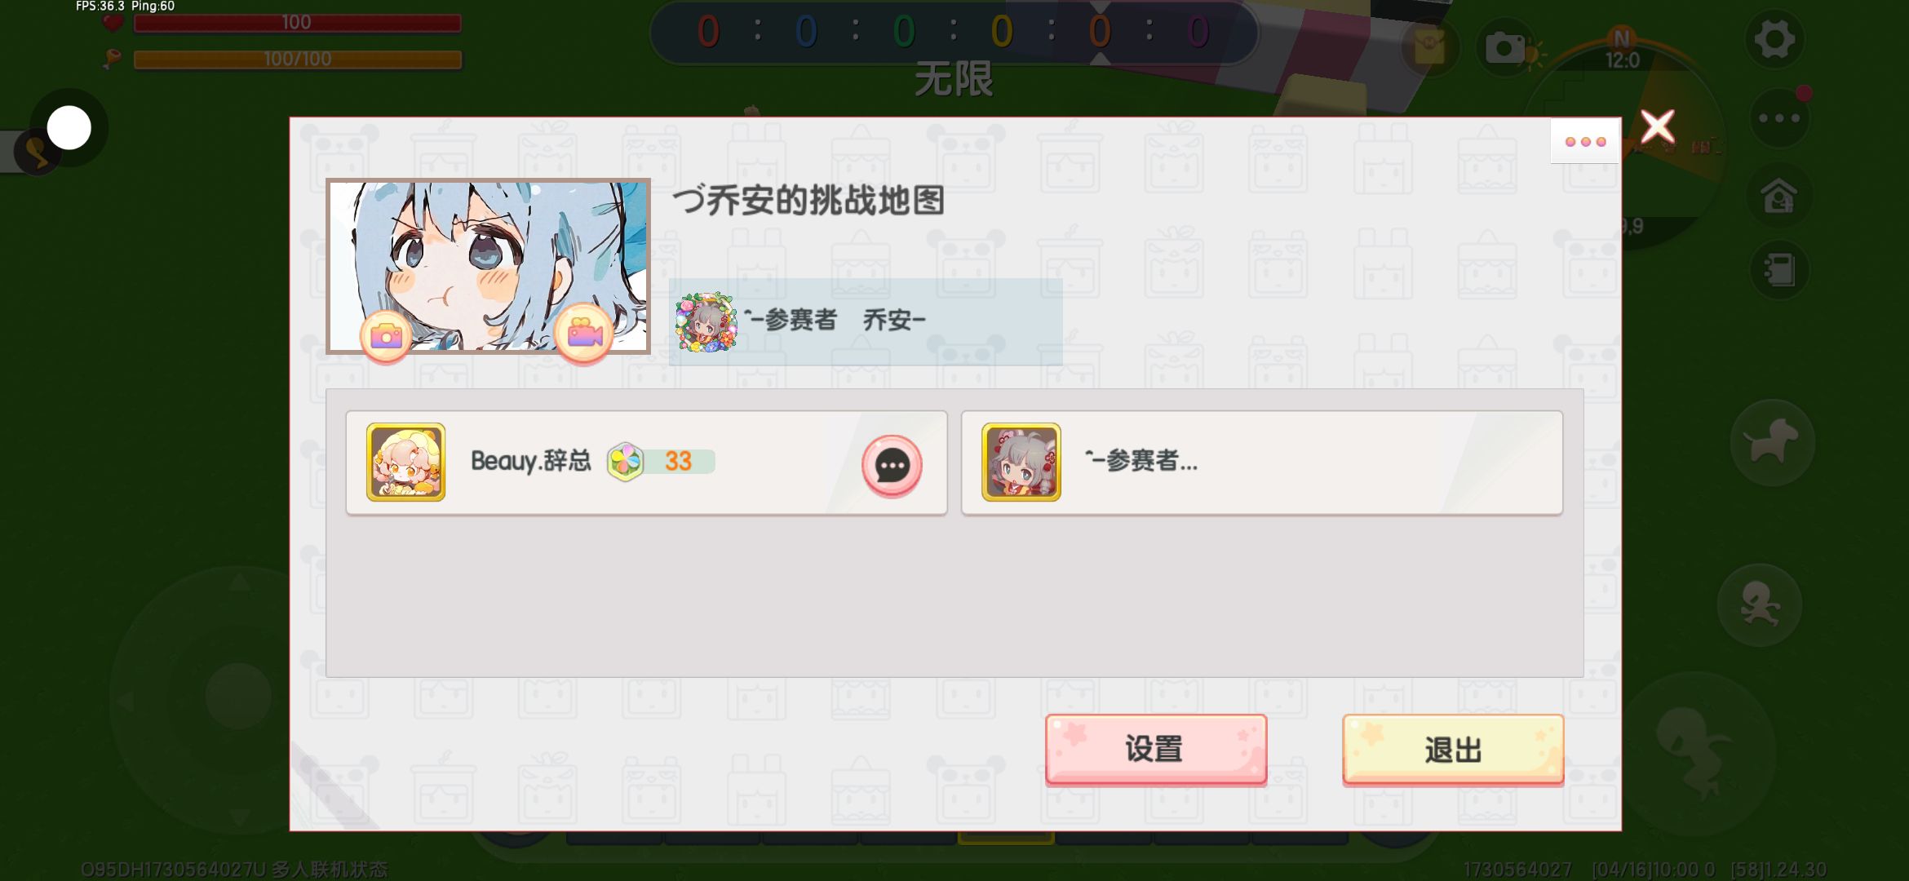This screenshot has height=881, width=1909.
Task: Select the ~-参赛者... player card
Action: tap(1262, 463)
